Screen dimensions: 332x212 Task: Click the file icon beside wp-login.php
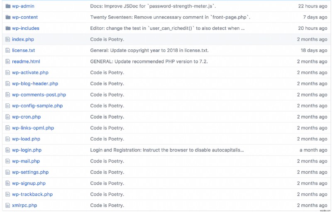(7, 150)
